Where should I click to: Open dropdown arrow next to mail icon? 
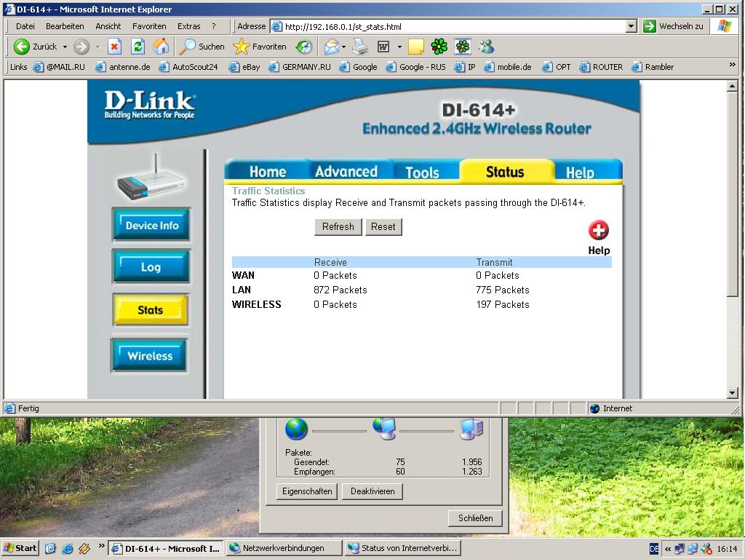[x=343, y=47]
